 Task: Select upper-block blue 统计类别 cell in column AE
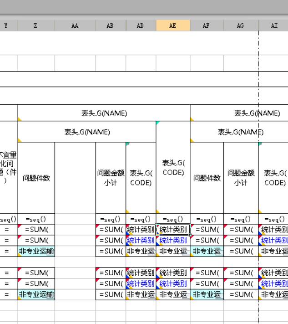click(173, 240)
